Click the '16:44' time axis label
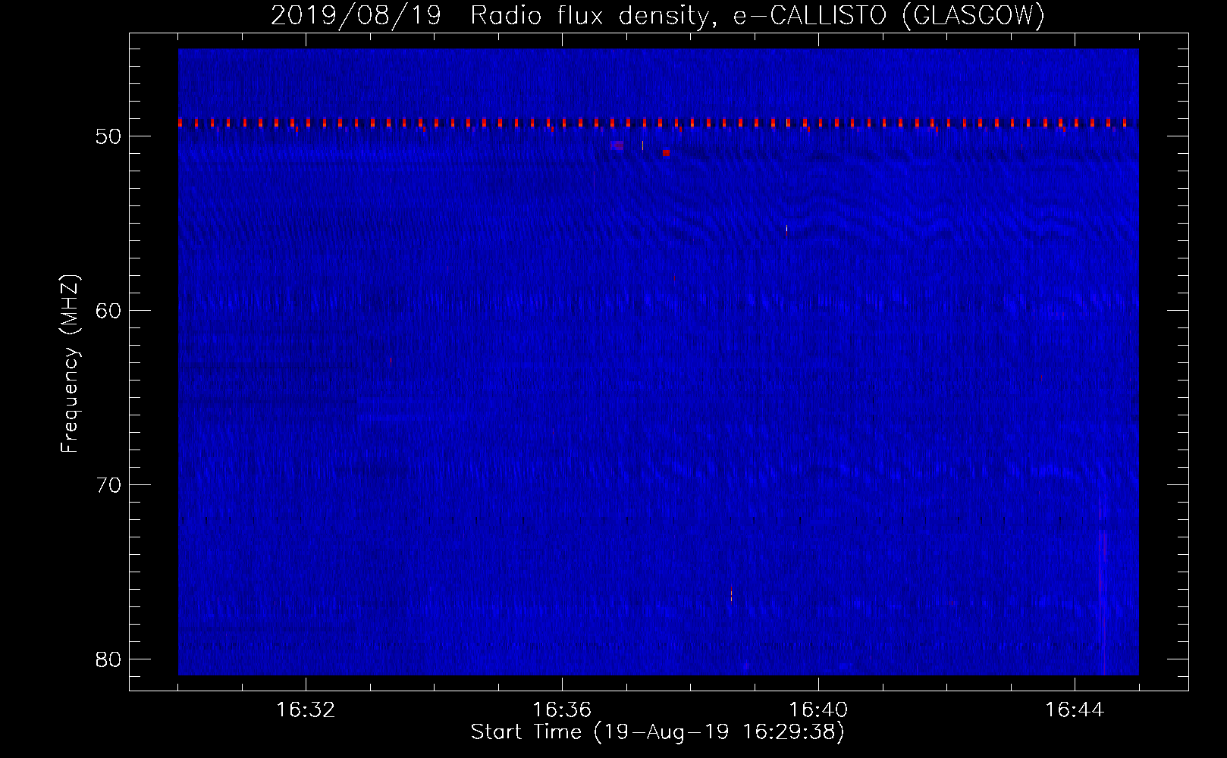1227x758 pixels. point(1075,710)
